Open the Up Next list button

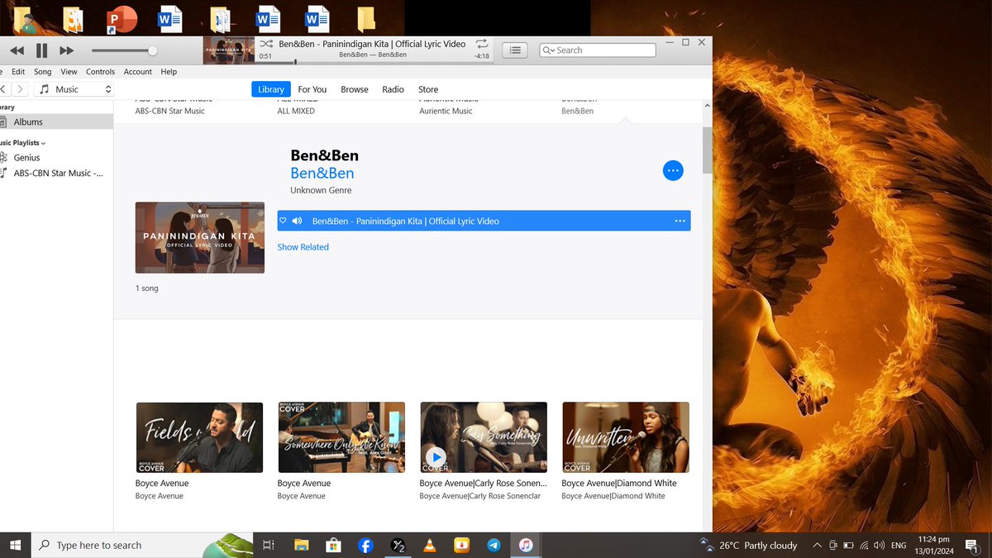(515, 50)
